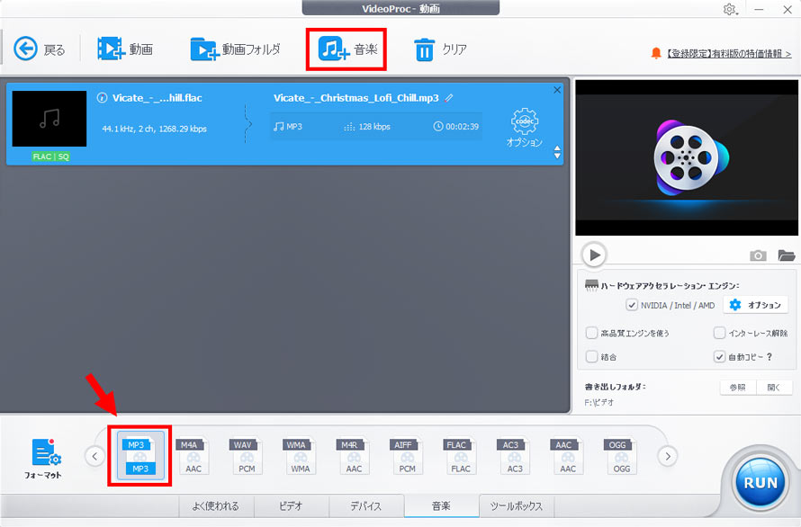This screenshot has height=527, width=801.
Task: Show more formats with right arrow
Action: click(x=667, y=456)
